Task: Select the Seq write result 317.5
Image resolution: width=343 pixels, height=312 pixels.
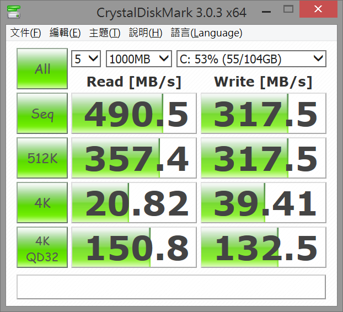Action: click(x=264, y=113)
